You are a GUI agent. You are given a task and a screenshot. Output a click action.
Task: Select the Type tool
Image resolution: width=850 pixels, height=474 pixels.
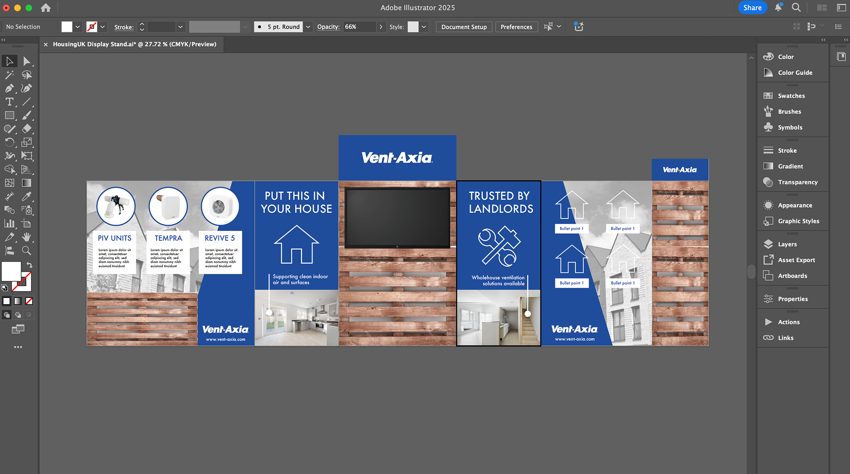(x=9, y=102)
